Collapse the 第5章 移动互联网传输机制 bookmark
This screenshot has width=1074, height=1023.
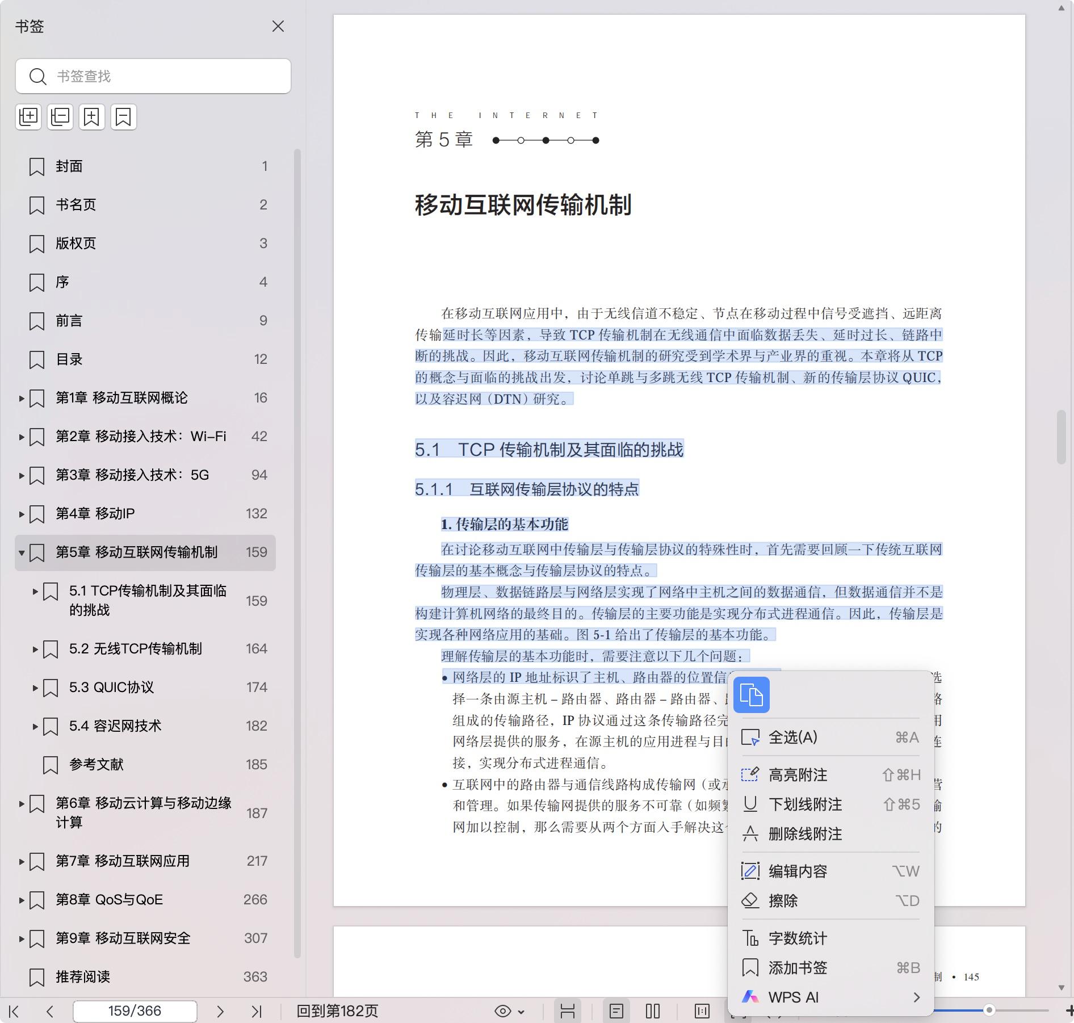pos(22,552)
